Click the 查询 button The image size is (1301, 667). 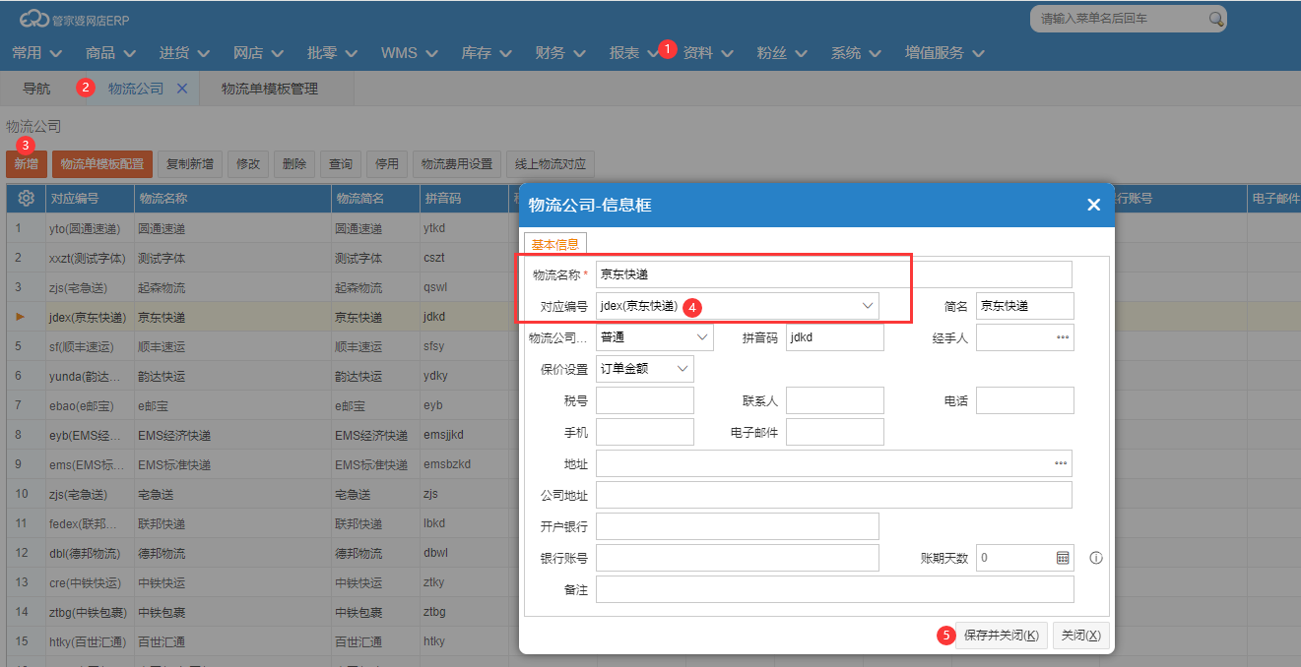pyautogui.click(x=341, y=164)
